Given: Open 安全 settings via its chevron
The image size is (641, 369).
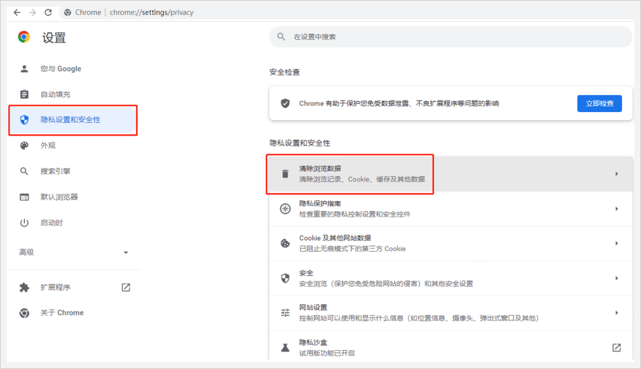Looking at the screenshot, I should coord(616,278).
